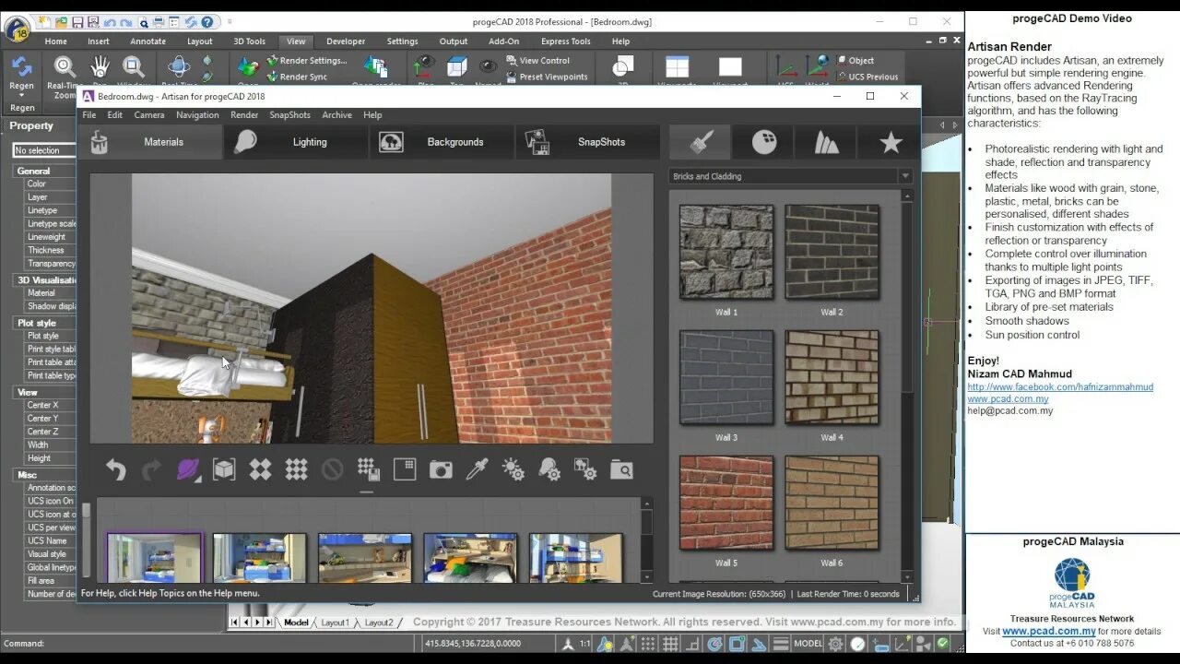Select the eyedropper material picker
The width and height of the screenshot is (1180, 664).
477,470
